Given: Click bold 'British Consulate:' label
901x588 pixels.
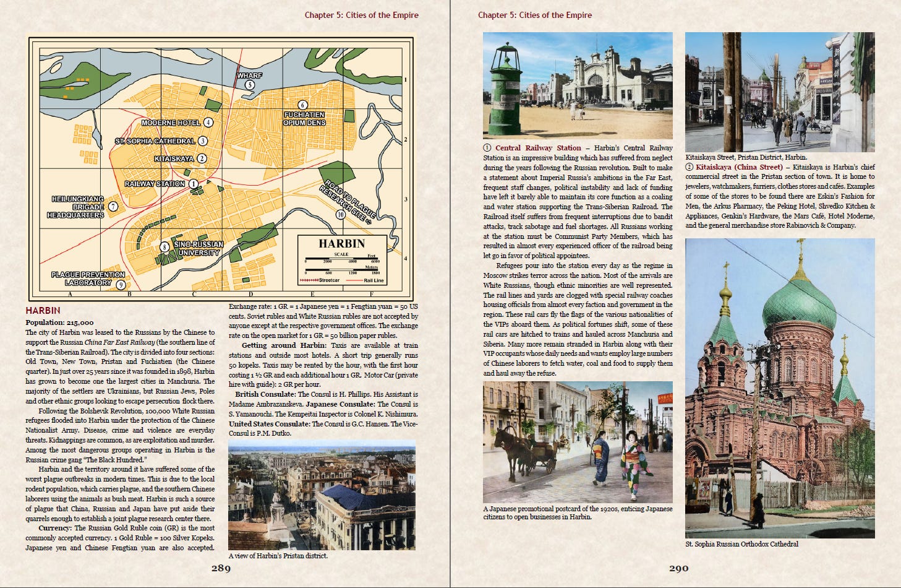Looking at the screenshot, I should (265, 394).
